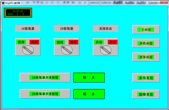
Task: Toggle the 1#除氧器 rotary selector switch
Action: pos(28,50)
